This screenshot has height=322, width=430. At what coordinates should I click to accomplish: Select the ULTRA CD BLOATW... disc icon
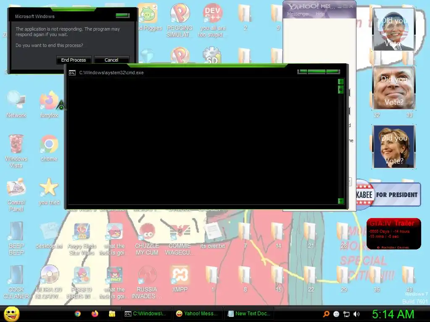(49, 282)
